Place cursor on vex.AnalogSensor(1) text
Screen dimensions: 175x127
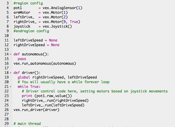[x=62, y=8]
